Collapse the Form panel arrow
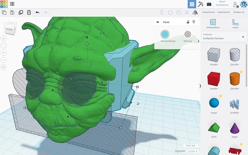Screen dimensions: 248x155 [158, 22]
